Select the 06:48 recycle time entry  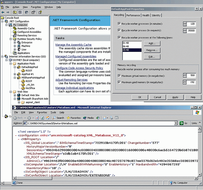pos(132,46)
